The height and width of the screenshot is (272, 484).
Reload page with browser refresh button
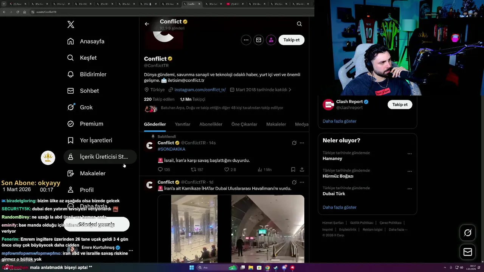point(17,12)
